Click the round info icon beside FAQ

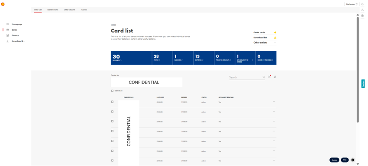click(353, 160)
